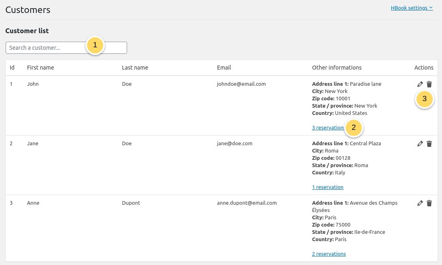Click the trash icon for Jane Doe
442x265 pixels.
tap(429, 144)
